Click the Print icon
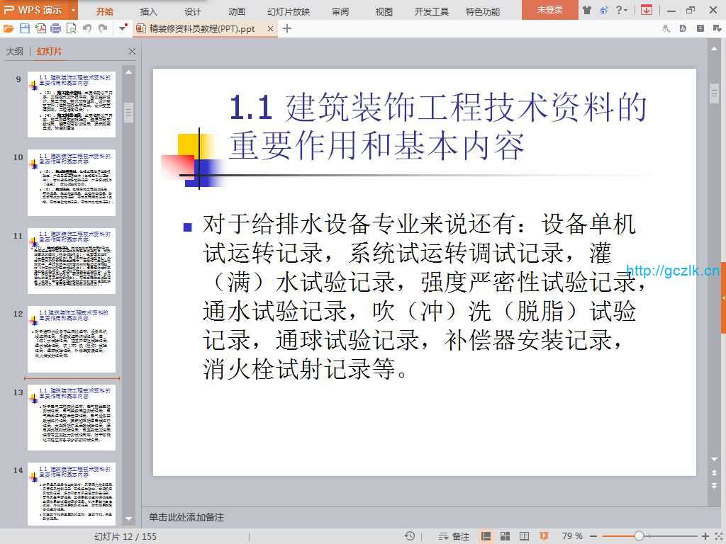 pyautogui.click(x=55, y=28)
